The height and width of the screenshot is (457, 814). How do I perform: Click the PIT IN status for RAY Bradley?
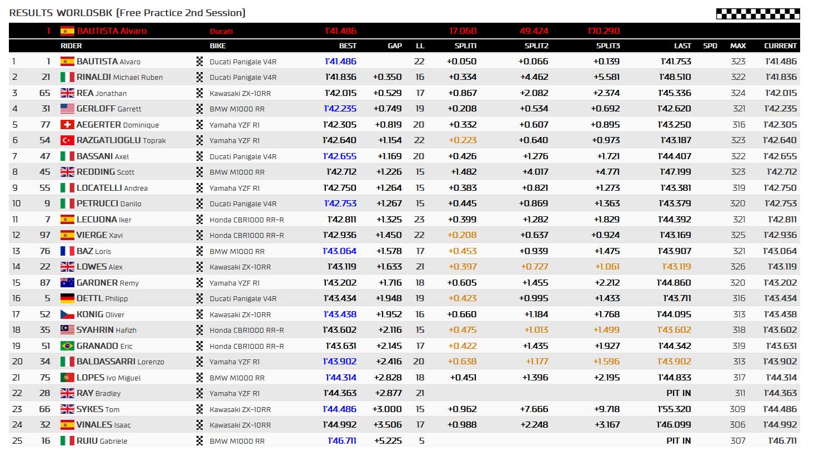coord(679,393)
